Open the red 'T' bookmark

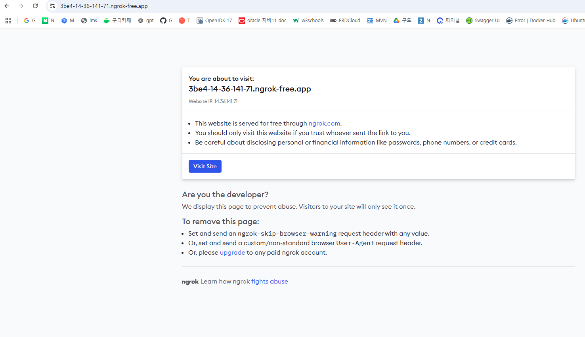pyautogui.click(x=185, y=21)
